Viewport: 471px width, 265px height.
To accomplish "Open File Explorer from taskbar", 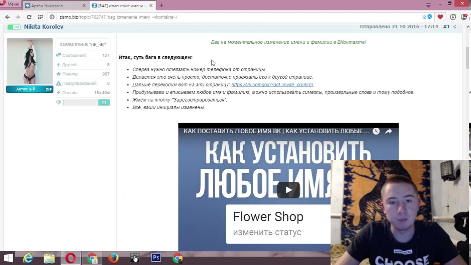I will click(49, 258).
